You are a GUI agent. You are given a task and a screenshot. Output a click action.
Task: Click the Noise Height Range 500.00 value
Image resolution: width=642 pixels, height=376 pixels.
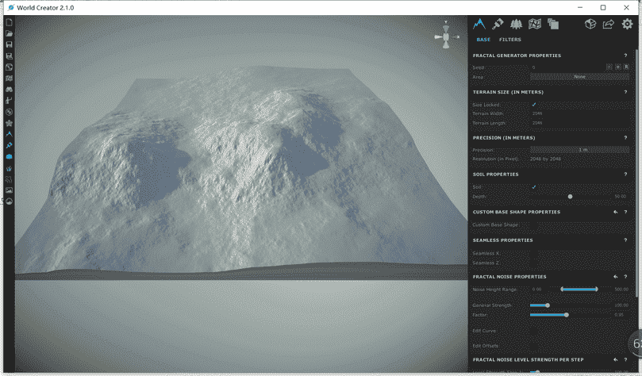[x=621, y=290]
